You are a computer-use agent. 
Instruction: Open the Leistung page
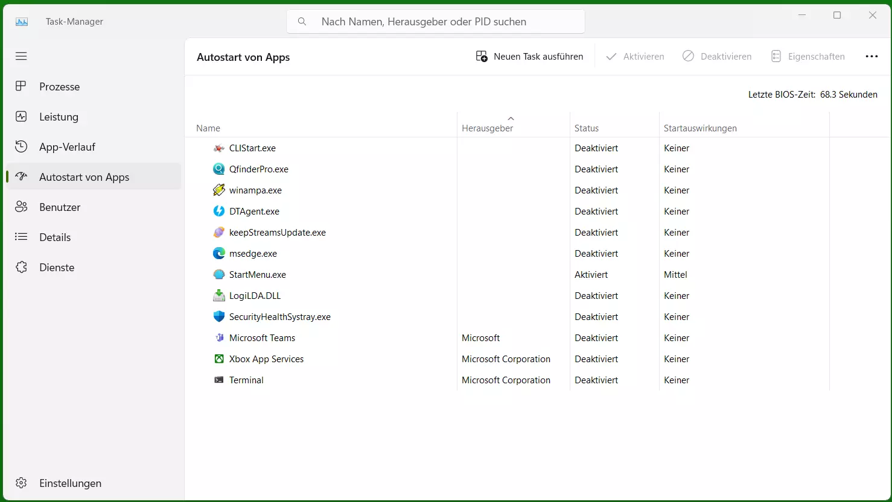point(94,117)
